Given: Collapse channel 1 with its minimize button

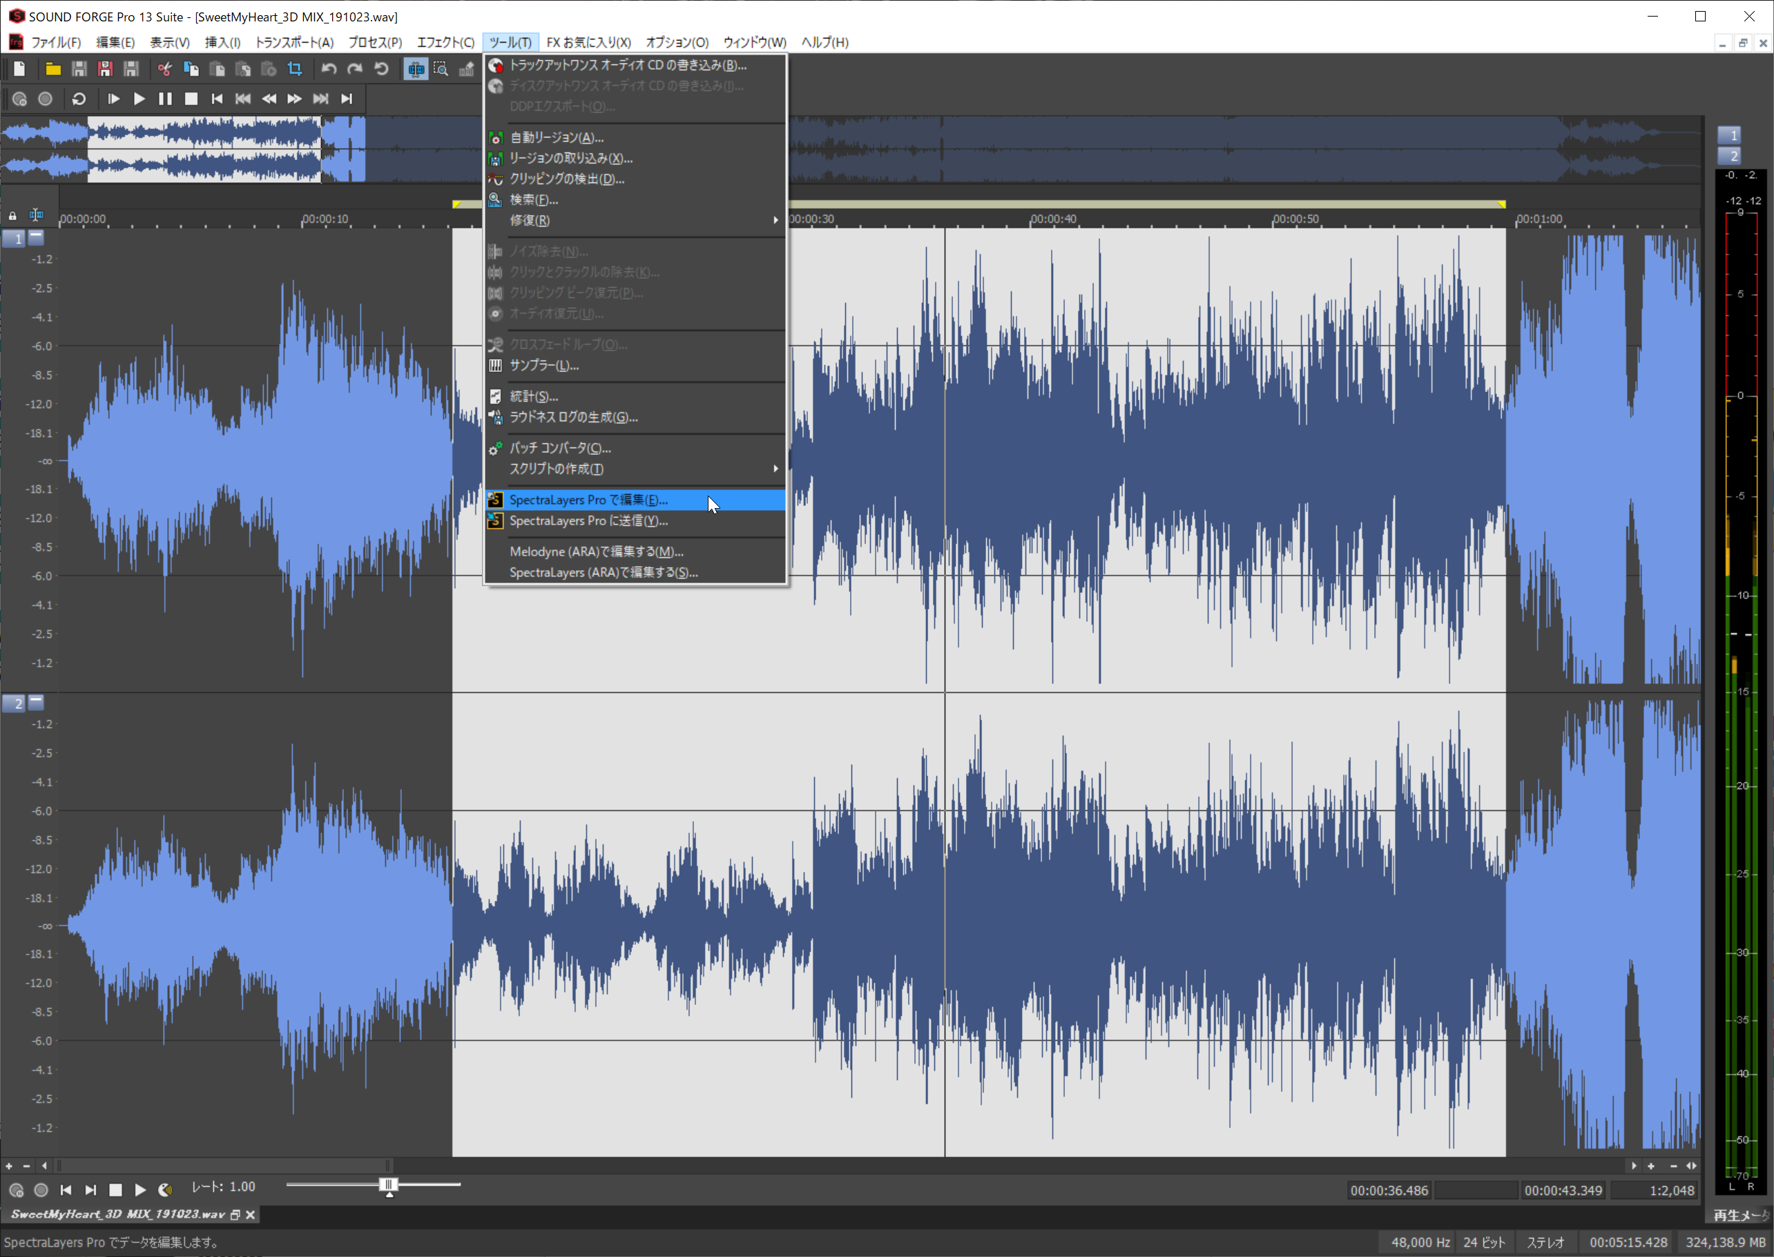Looking at the screenshot, I should coord(37,237).
